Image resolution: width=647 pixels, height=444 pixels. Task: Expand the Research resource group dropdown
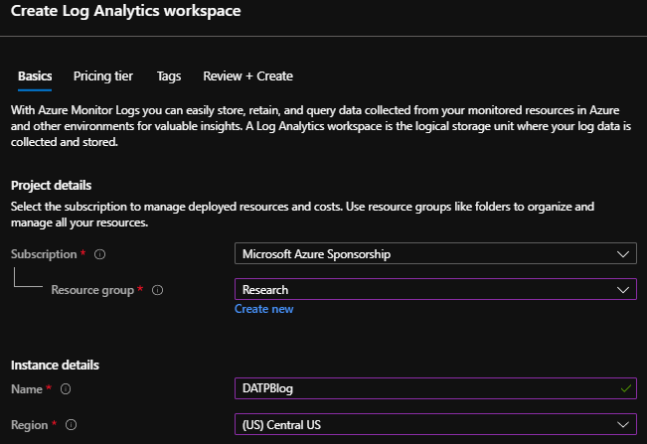coord(435,290)
